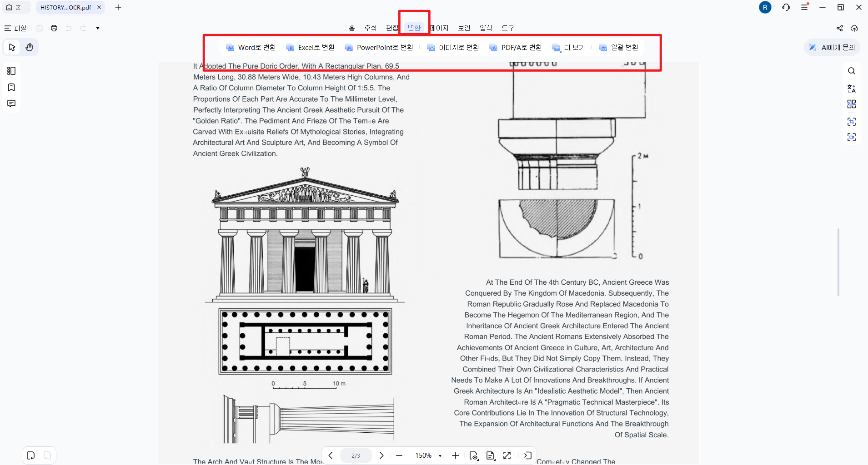Open the 도구 tab

click(x=508, y=28)
